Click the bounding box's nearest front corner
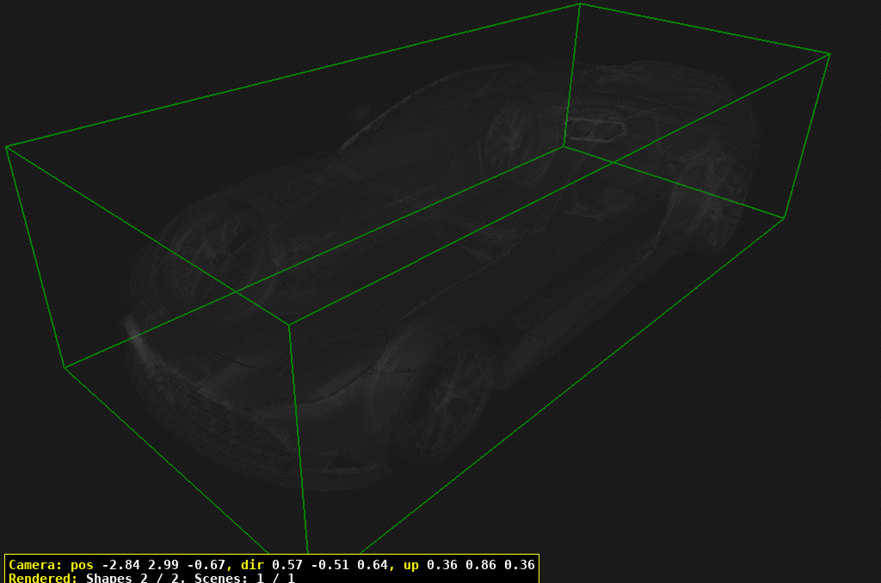 coord(289,325)
